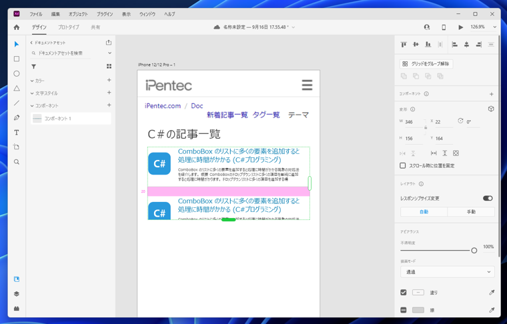The height and width of the screenshot is (324, 507).
Task: Click the 3D transform cube icon
Action: [491, 109]
